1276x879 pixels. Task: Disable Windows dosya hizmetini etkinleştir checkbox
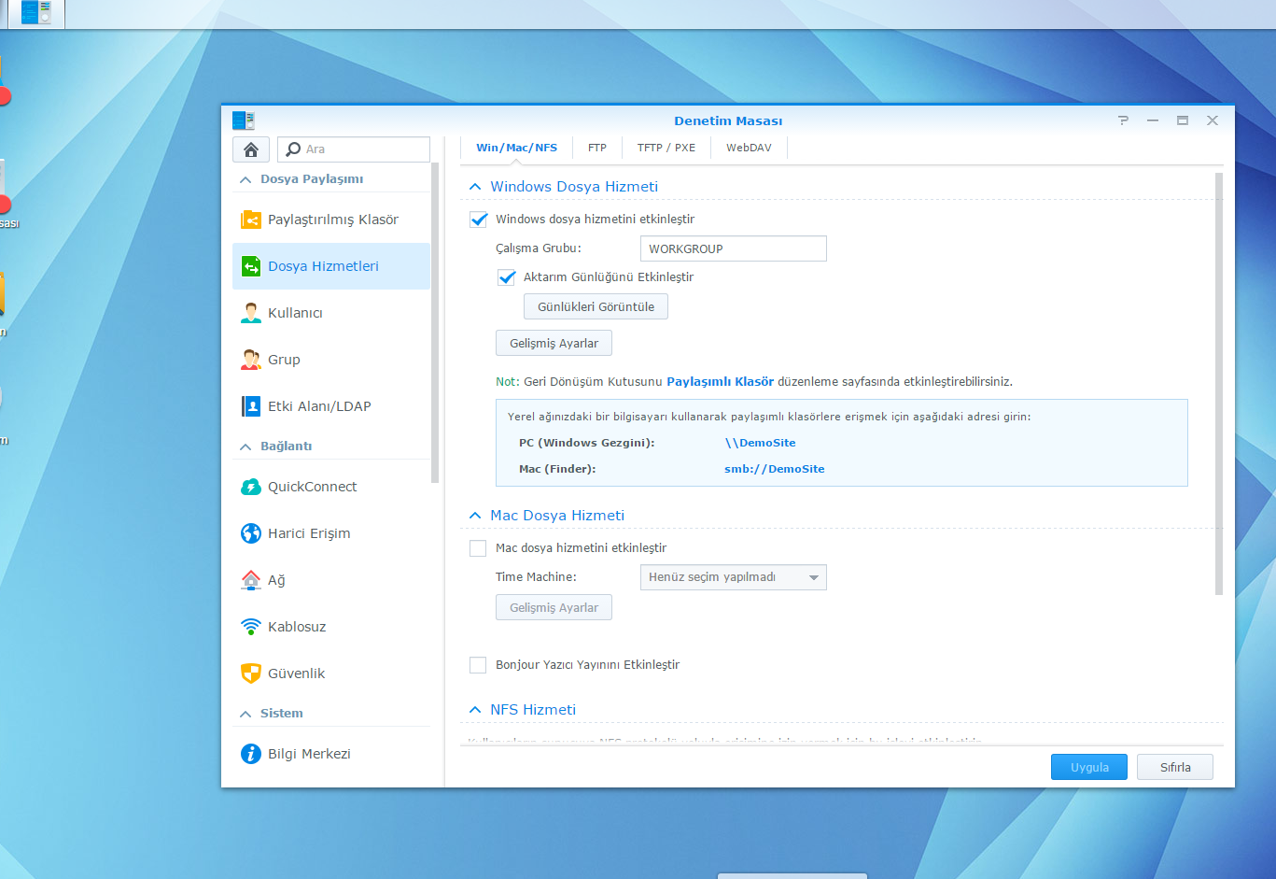479,220
